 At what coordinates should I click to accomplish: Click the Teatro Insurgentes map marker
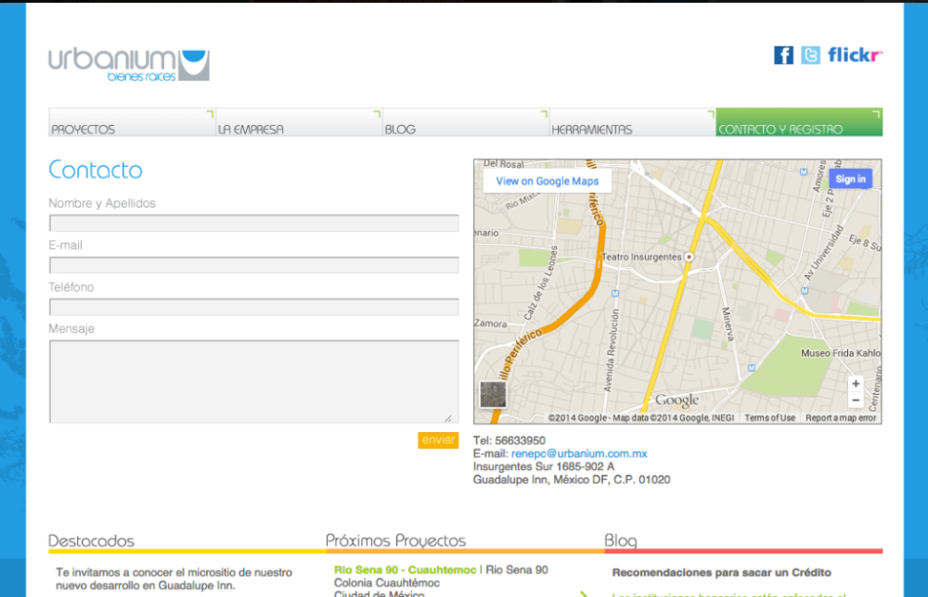tap(689, 257)
